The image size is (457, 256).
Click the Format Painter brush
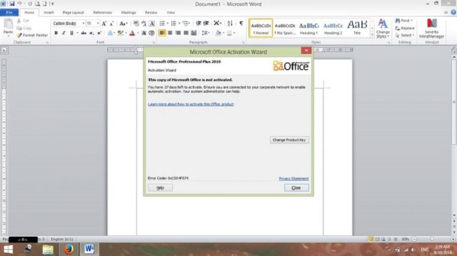(x=32, y=35)
